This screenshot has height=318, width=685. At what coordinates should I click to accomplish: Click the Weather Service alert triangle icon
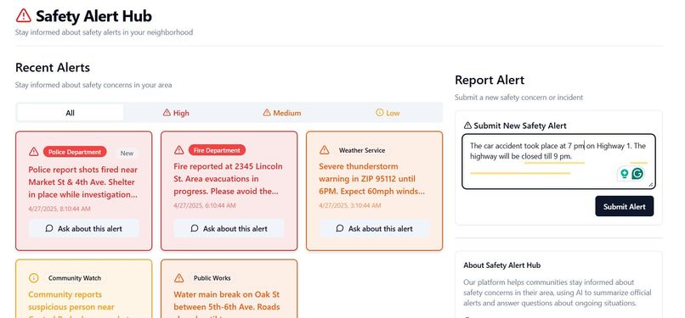[x=324, y=150]
